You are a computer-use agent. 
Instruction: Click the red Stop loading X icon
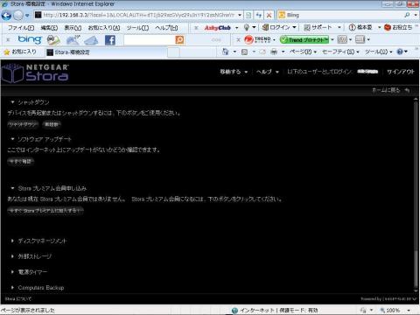tap(269, 15)
